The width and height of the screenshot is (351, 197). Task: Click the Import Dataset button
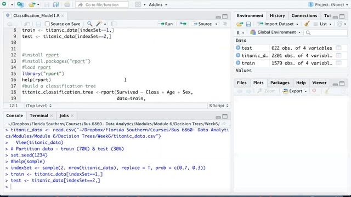coord(278,24)
